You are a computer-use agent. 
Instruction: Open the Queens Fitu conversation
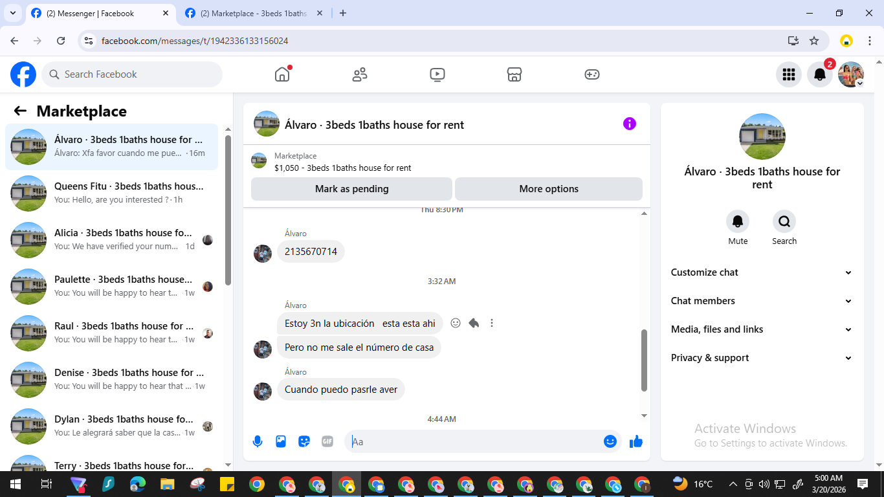click(111, 193)
